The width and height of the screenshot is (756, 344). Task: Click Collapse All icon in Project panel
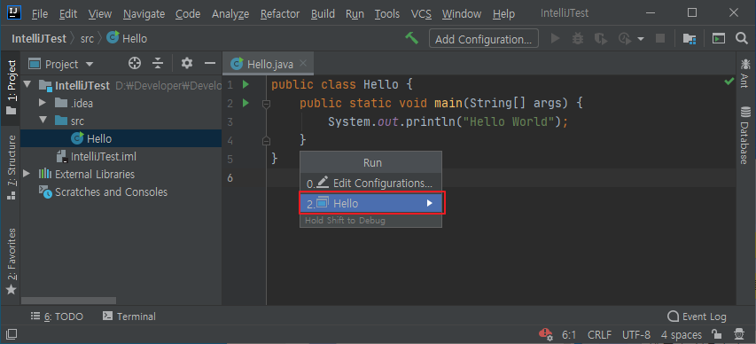[x=158, y=63]
